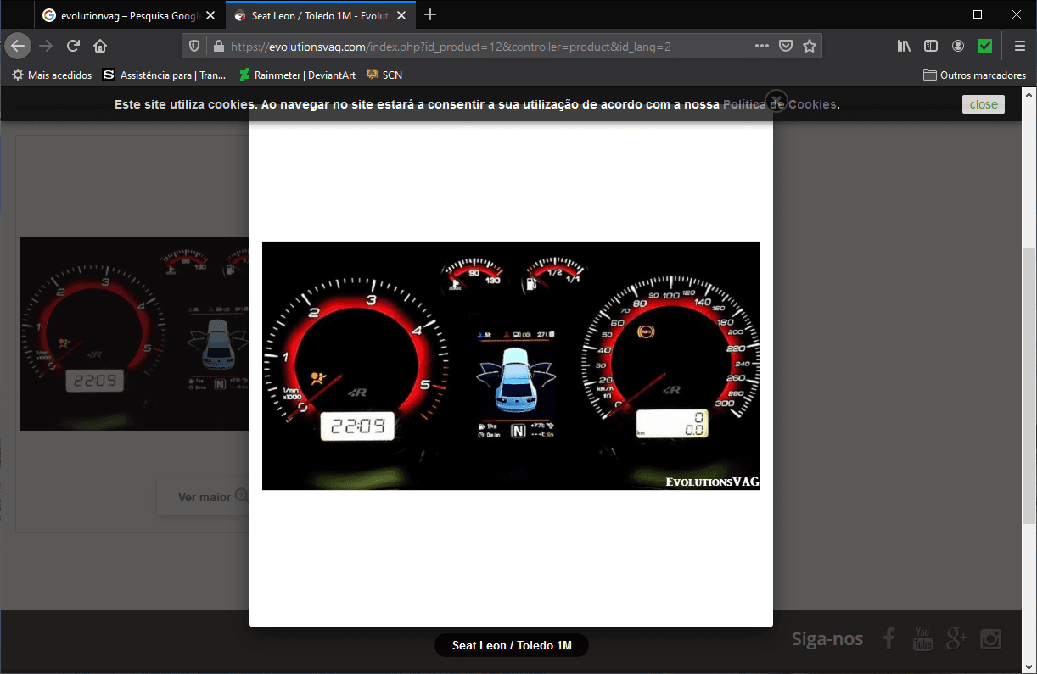Open the Rainmeter | DeviantArt bookmark

297,75
